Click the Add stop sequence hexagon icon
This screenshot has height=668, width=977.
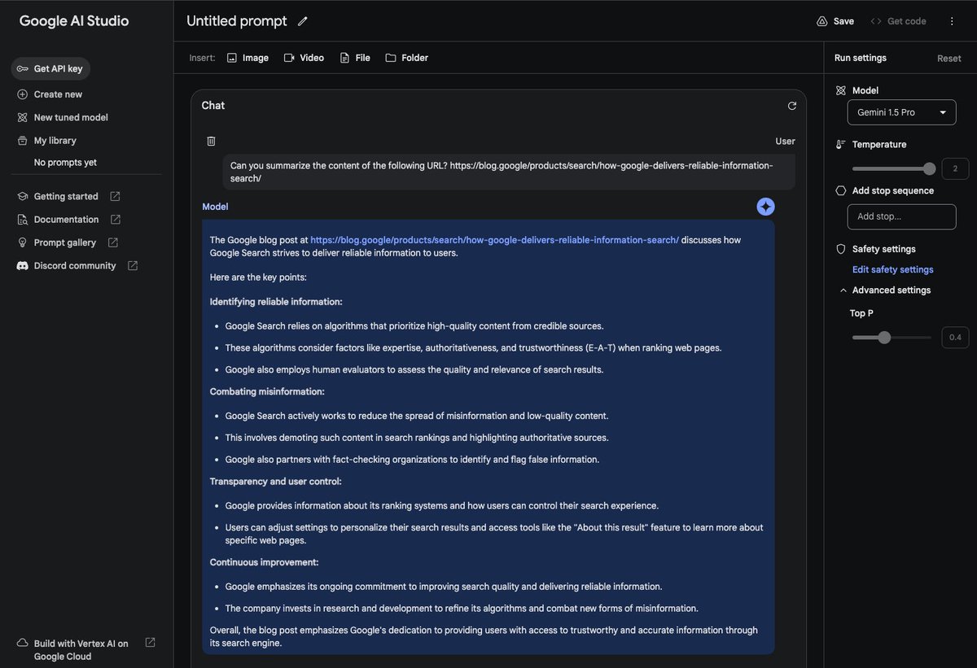point(841,190)
